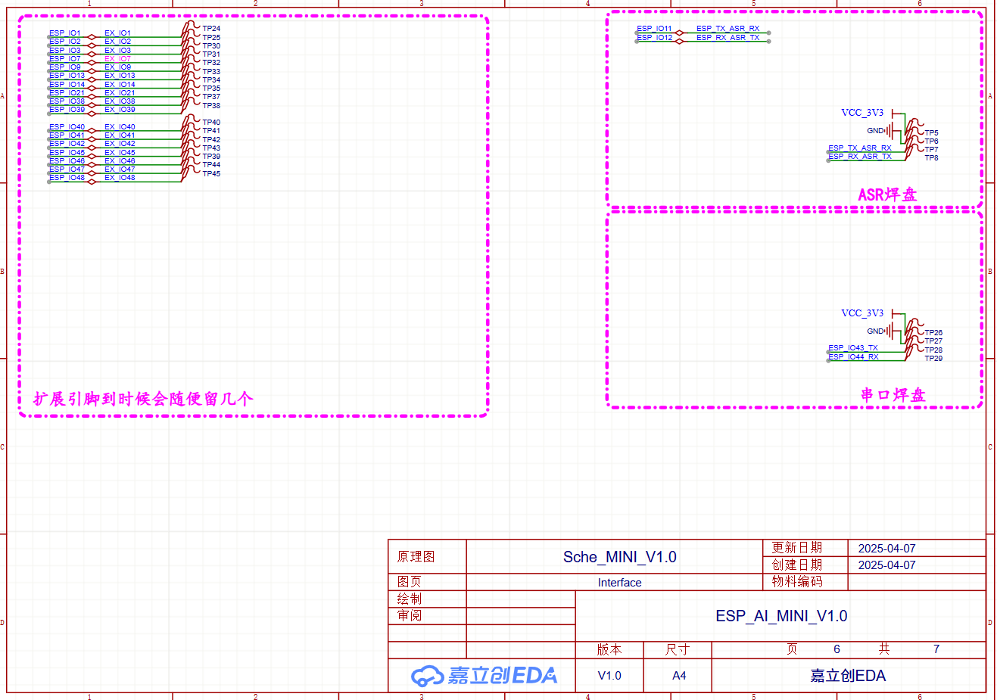Select the A4 sheet size value

679,676
